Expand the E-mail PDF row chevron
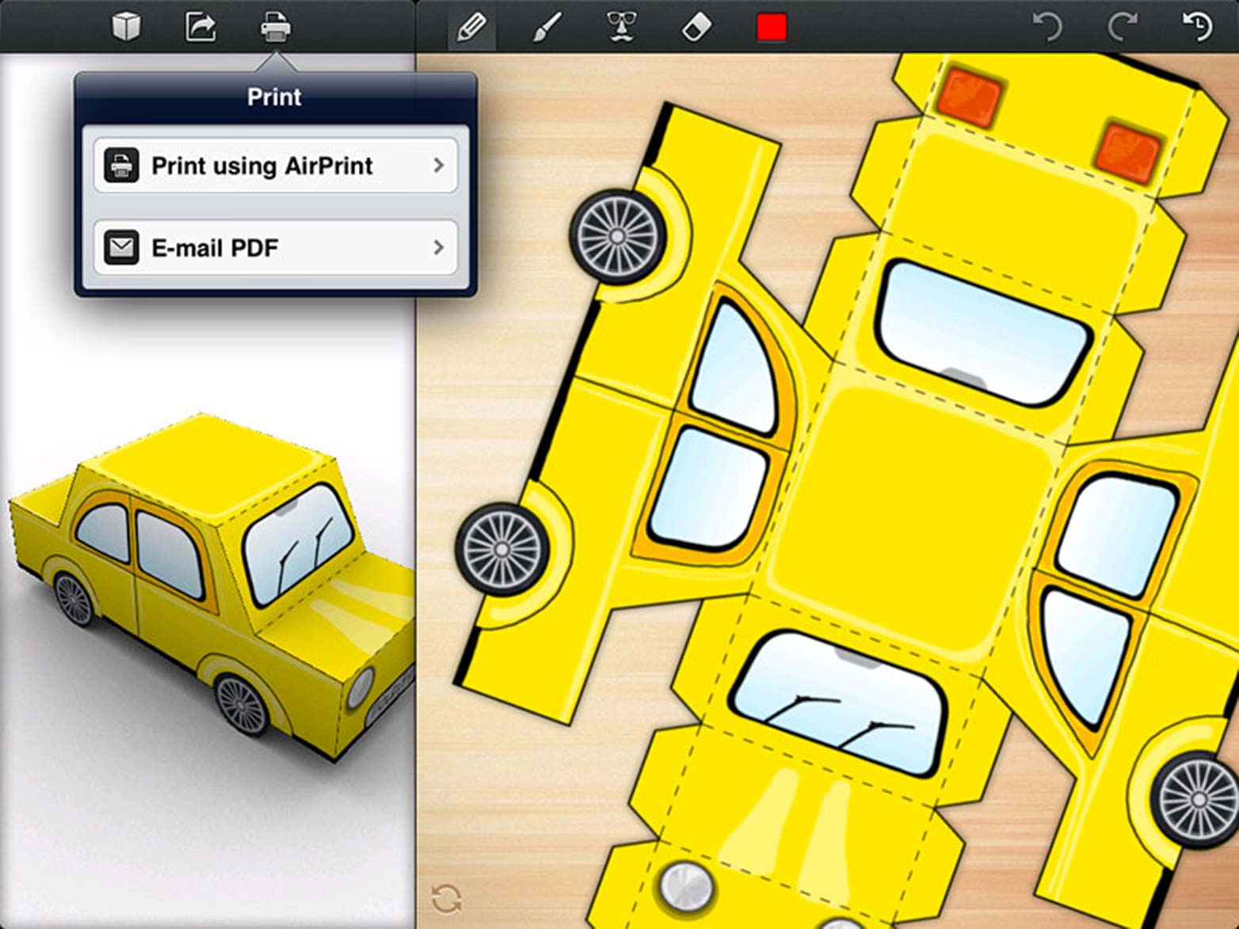Image resolution: width=1239 pixels, height=929 pixels. [x=439, y=248]
